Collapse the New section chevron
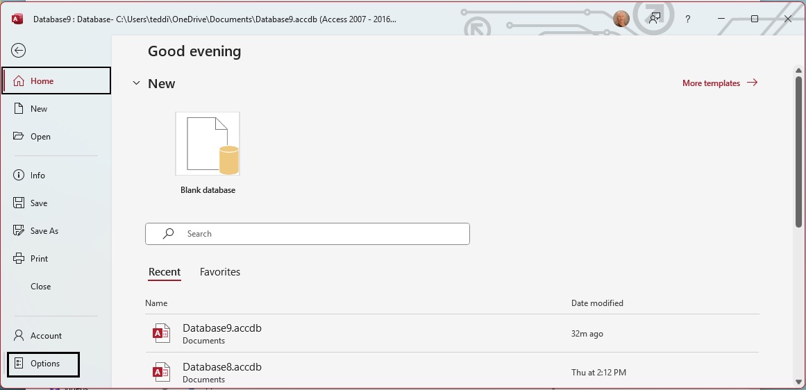Screen dimensions: 806x390 [x=136, y=84]
